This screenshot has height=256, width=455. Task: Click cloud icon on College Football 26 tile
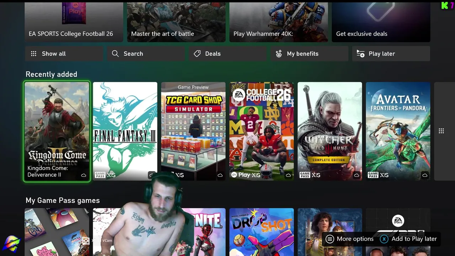click(x=288, y=175)
